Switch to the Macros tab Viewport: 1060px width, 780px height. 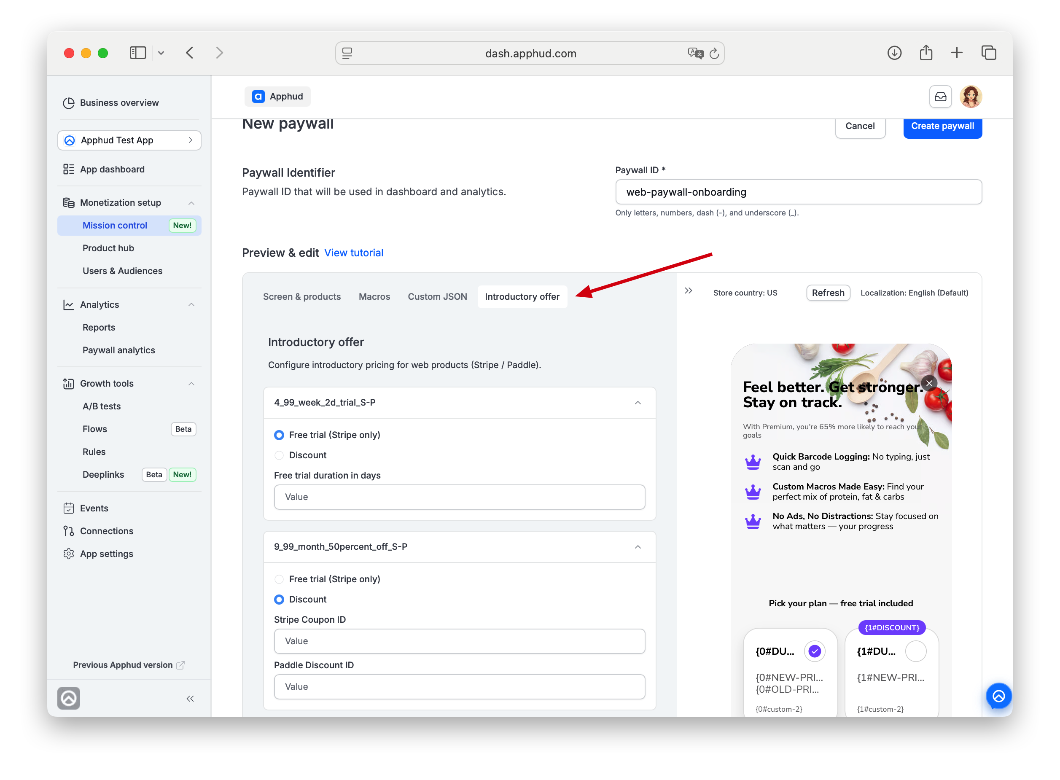pos(374,296)
